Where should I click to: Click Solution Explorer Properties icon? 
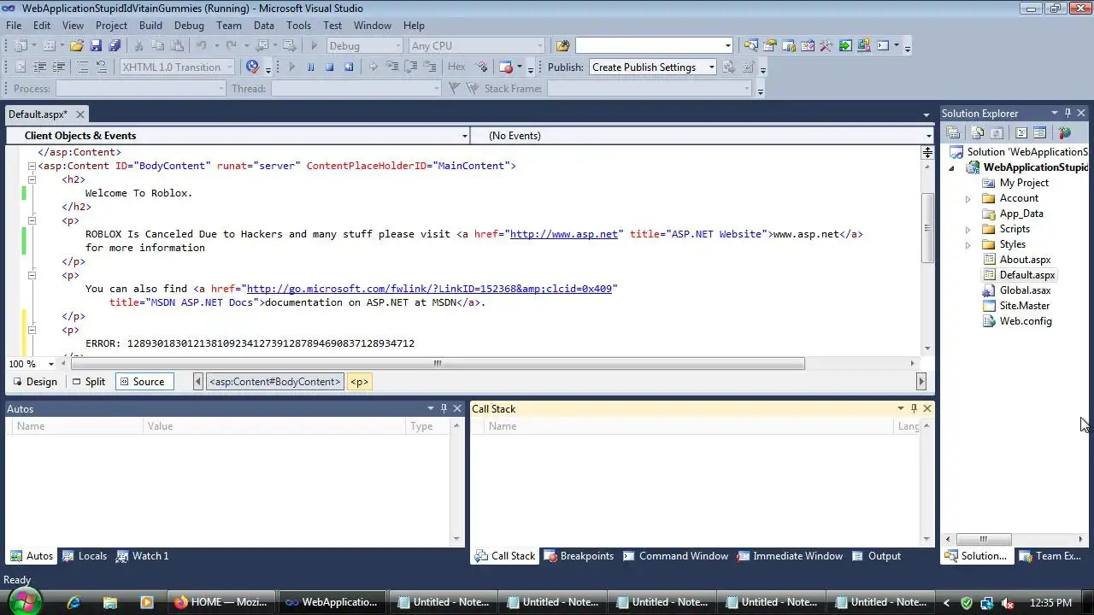(x=953, y=132)
